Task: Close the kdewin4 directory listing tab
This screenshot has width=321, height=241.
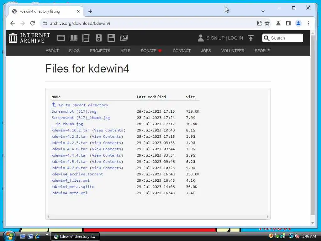Action: 78,11
